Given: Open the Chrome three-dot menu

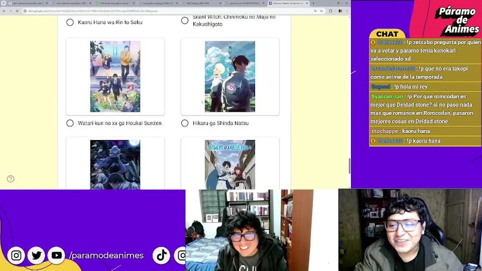Looking at the screenshot, I should click(346, 11).
